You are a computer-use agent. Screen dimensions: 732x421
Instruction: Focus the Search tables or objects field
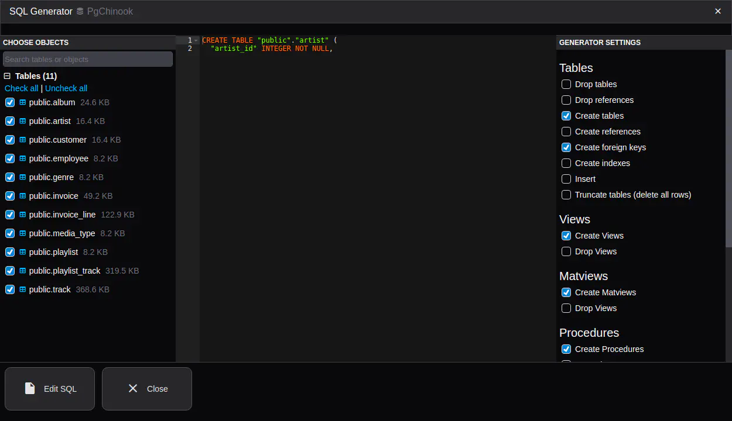88,59
